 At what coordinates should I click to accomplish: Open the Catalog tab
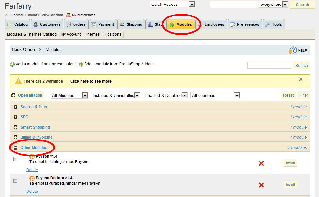point(17,24)
